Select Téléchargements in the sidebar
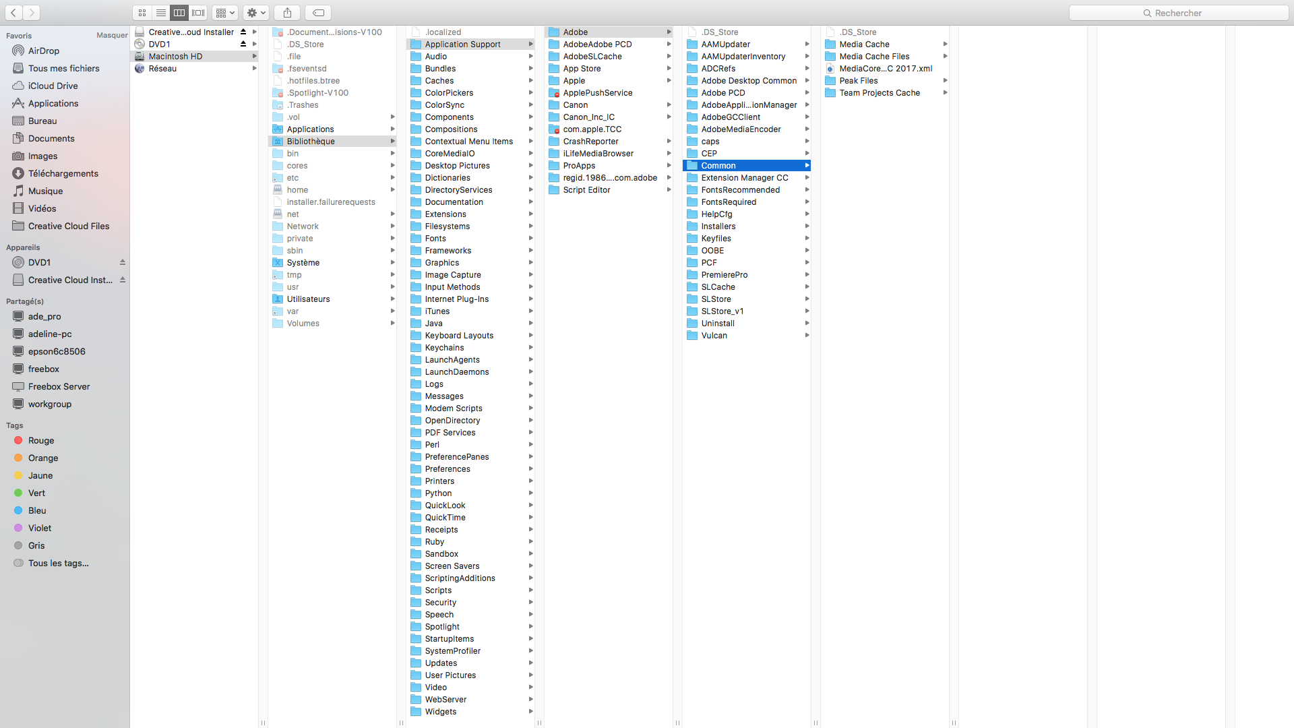The width and height of the screenshot is (1294, 728). click(x=63, y=173)
